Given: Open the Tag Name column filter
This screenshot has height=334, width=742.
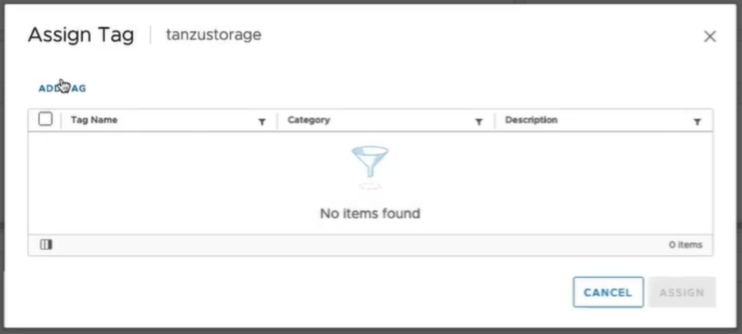Looking at the screenshot, I should pos(262,122).
